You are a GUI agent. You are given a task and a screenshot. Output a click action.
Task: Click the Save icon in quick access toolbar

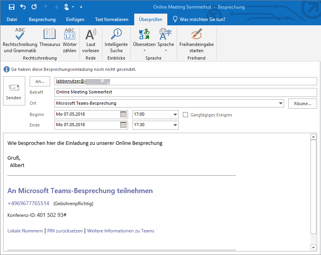coord(12,7)
